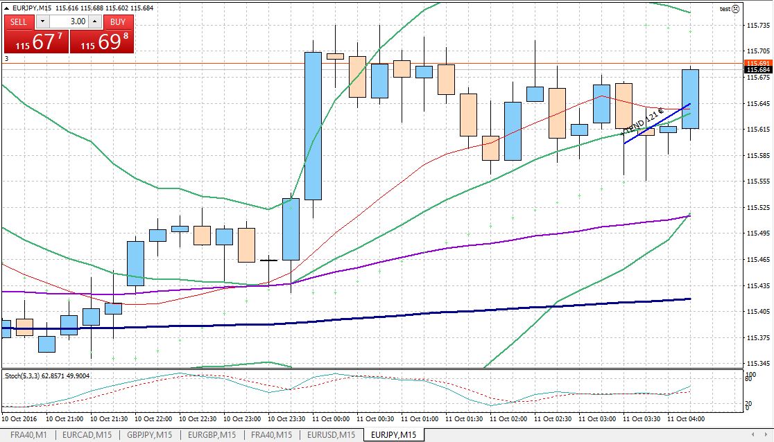Click the black 115.684 current price tag

pyautogui.click(x=758, y=70)
